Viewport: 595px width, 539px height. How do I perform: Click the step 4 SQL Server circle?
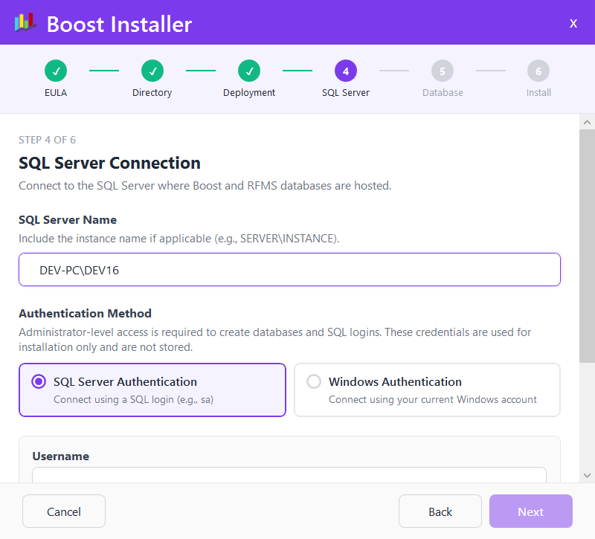click(346, 71)
